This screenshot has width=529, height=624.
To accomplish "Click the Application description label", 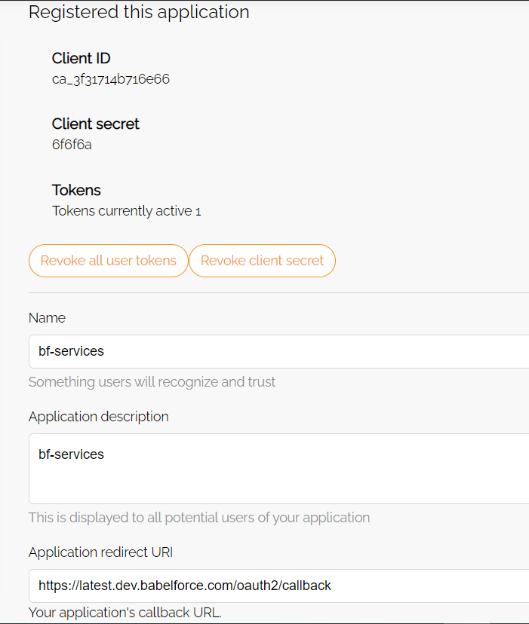I will (x=98, y=417).
